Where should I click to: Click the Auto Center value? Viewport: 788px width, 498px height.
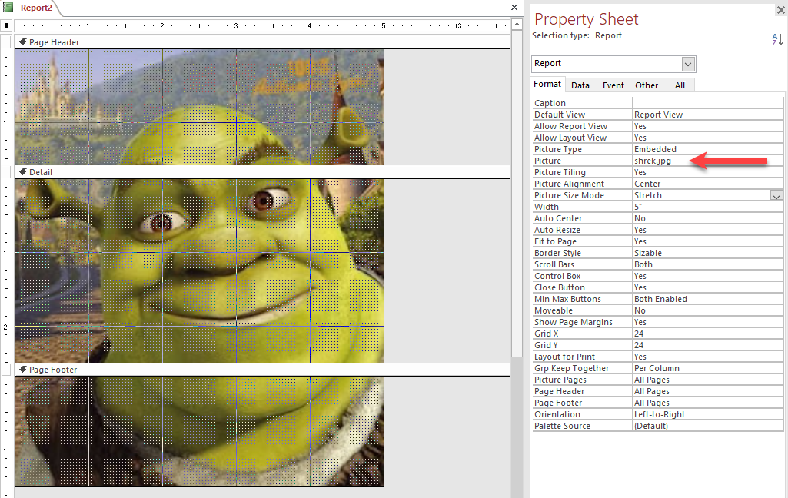point(707,218)
